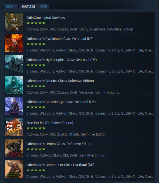Open the OdinCore Mod Services thumbnail image
This screenshot has height=183, width=159.
click(x=14, y=22)
